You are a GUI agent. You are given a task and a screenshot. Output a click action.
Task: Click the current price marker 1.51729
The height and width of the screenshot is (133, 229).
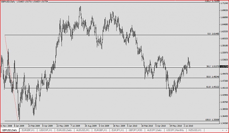tap(224, 66)
